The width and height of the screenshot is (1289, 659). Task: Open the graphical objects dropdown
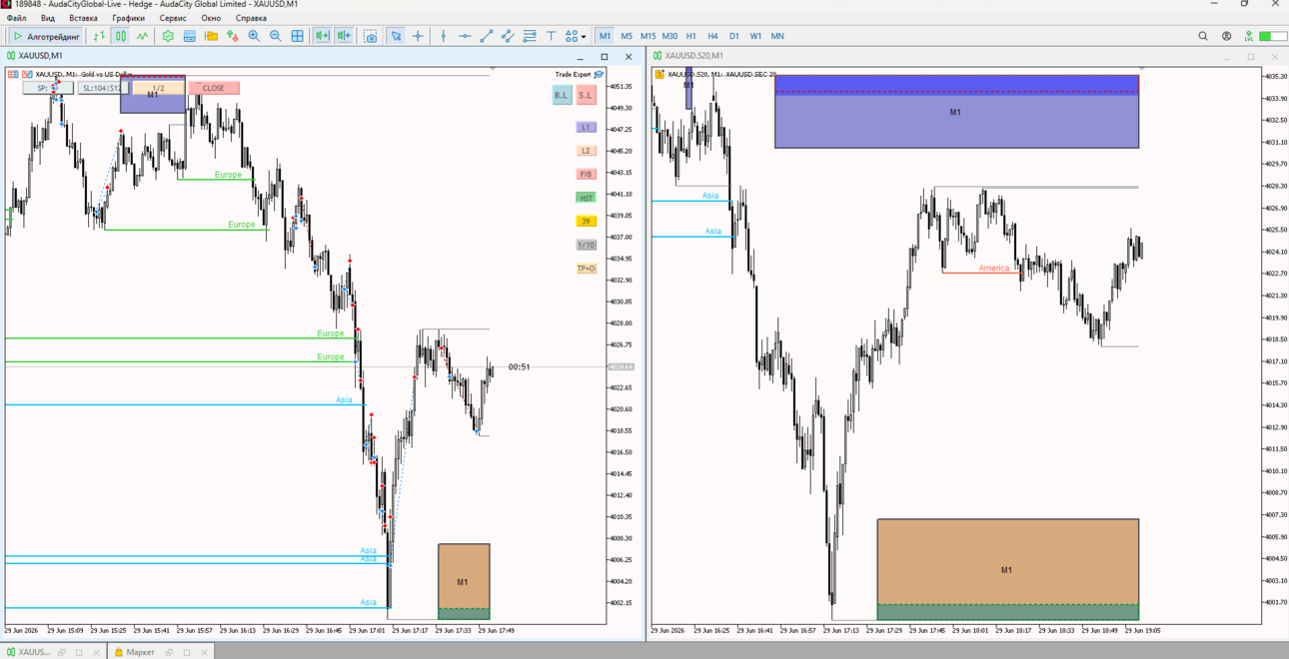[x=576, y=36]
